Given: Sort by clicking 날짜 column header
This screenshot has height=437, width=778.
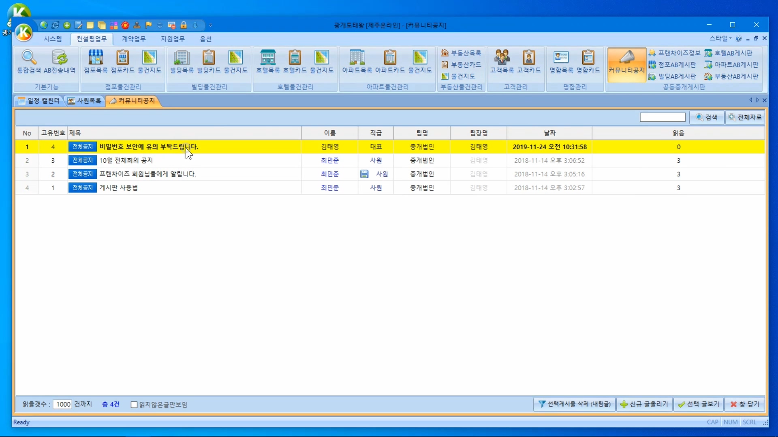Looking at the screenshot, I should click(549, 133).
